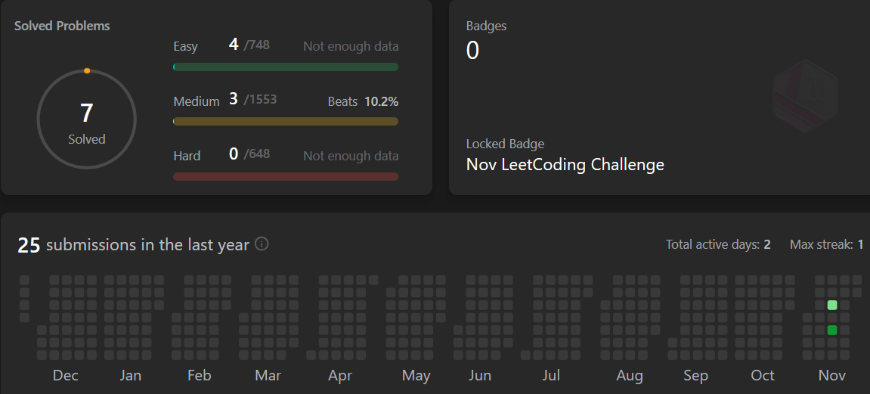Click the yellow Medium progress bar
Image resolution: width=870 pixels, height=394 pixels.
286,121
